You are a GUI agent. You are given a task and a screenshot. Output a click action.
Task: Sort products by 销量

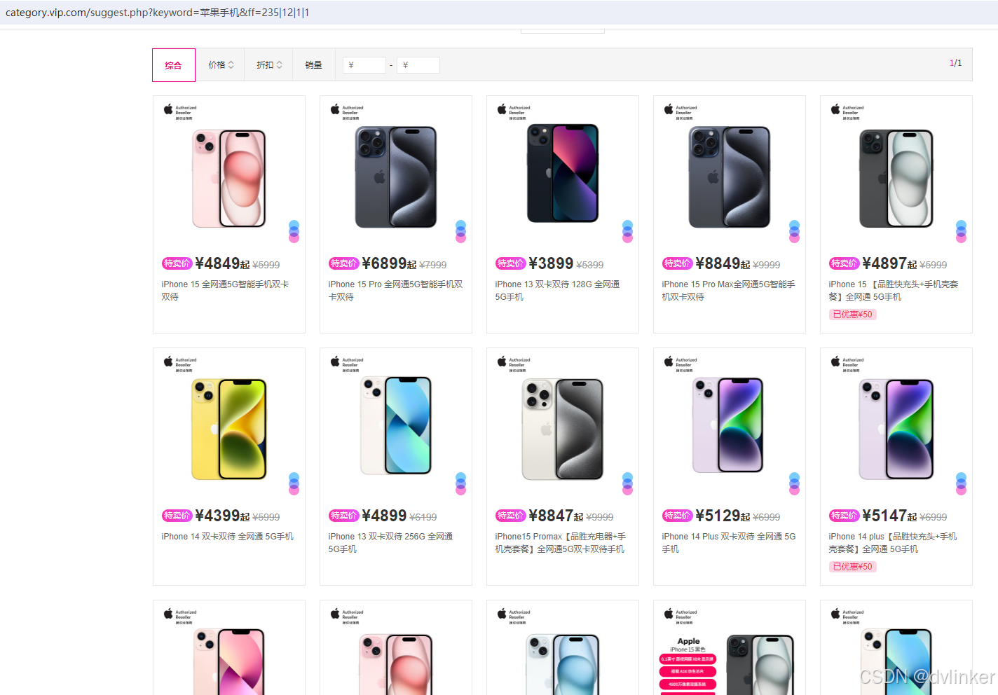[314, 65]
